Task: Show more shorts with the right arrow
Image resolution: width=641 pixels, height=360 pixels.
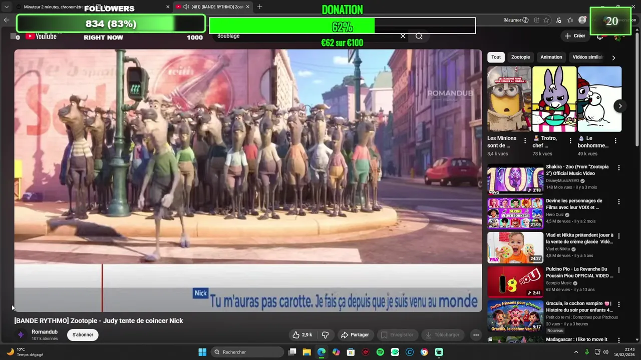Action: tap(620, 106)
